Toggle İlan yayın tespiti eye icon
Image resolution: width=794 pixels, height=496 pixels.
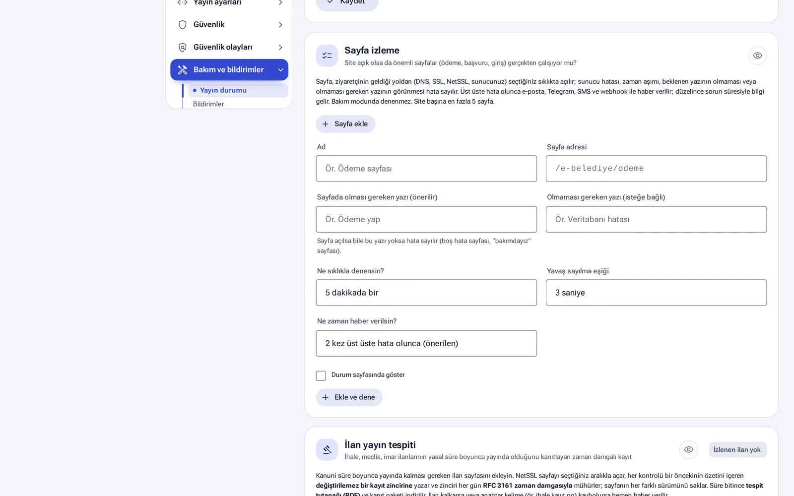688,450
